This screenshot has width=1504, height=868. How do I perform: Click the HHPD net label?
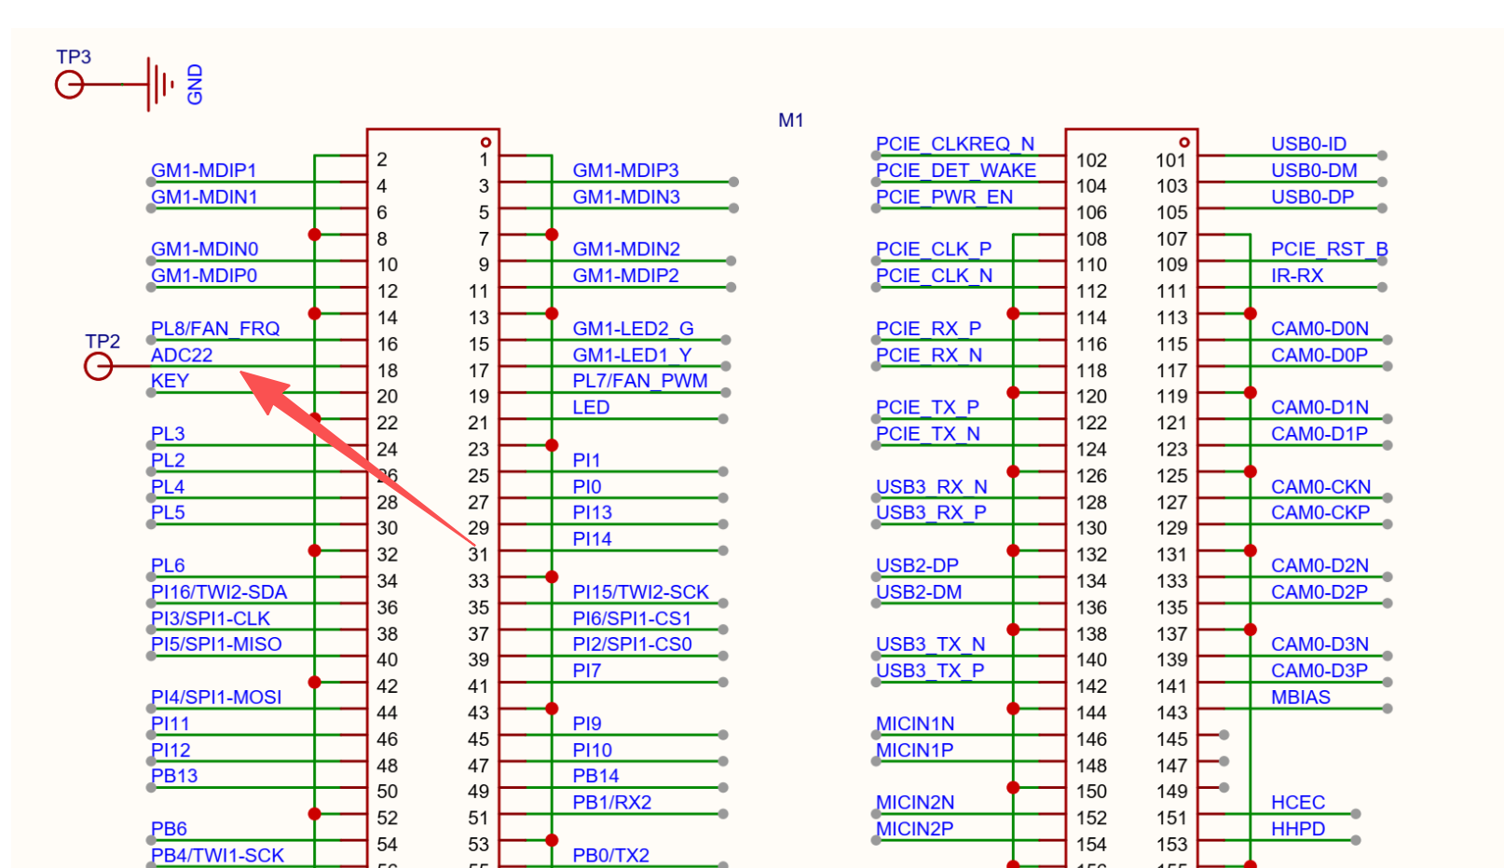[1297, 829]
